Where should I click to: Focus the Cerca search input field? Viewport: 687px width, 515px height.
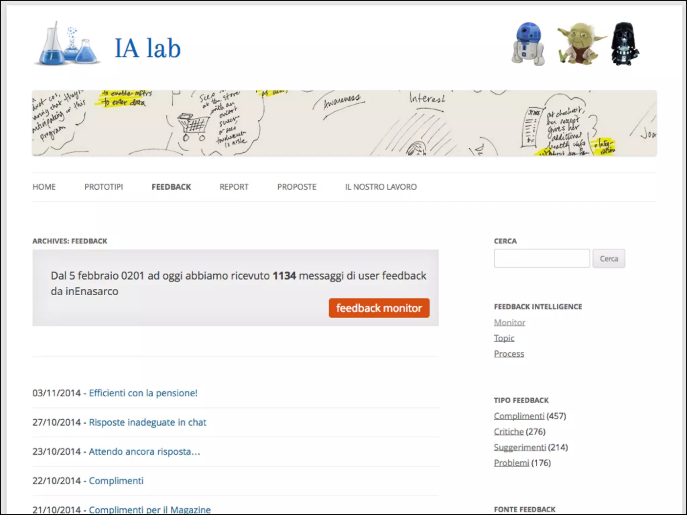(x=541, y=259)
